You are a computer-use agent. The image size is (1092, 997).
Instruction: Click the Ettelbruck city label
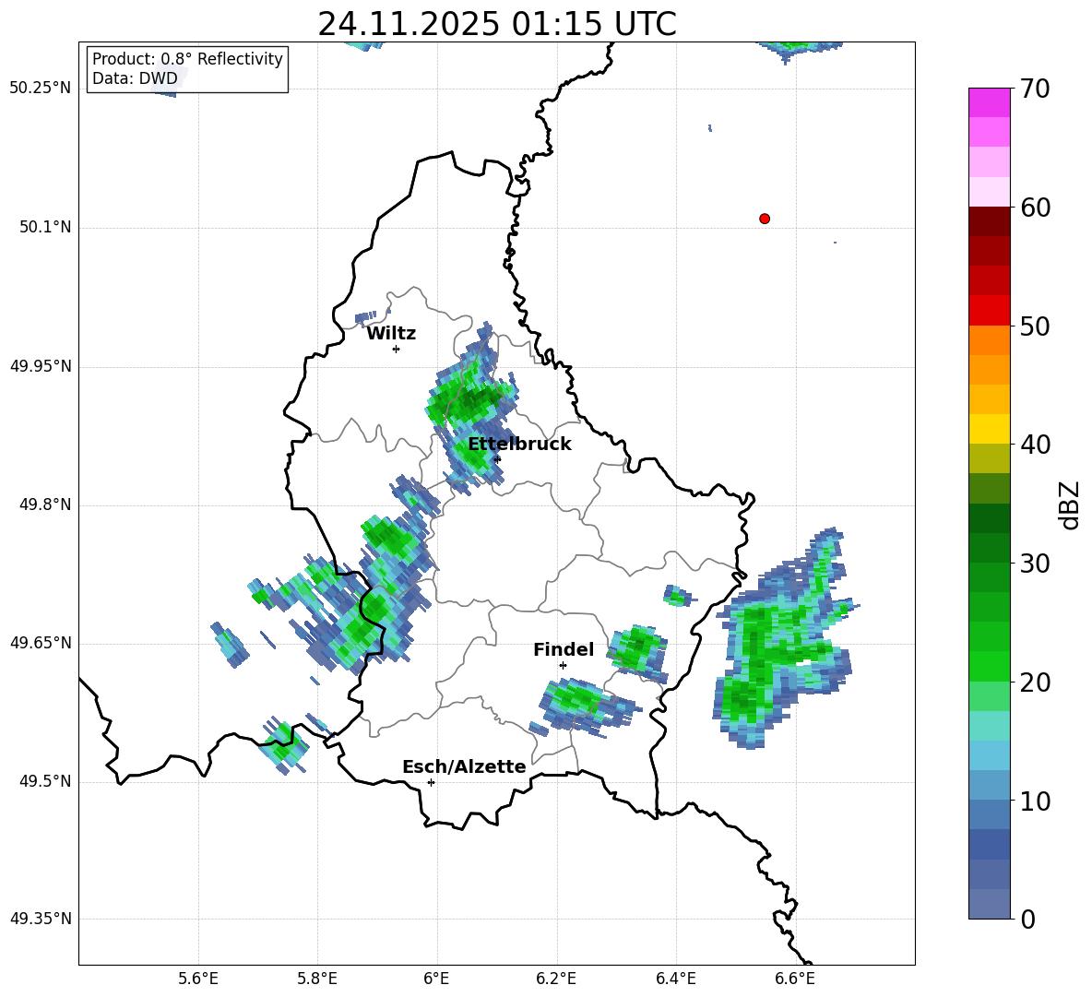(519, 445)
